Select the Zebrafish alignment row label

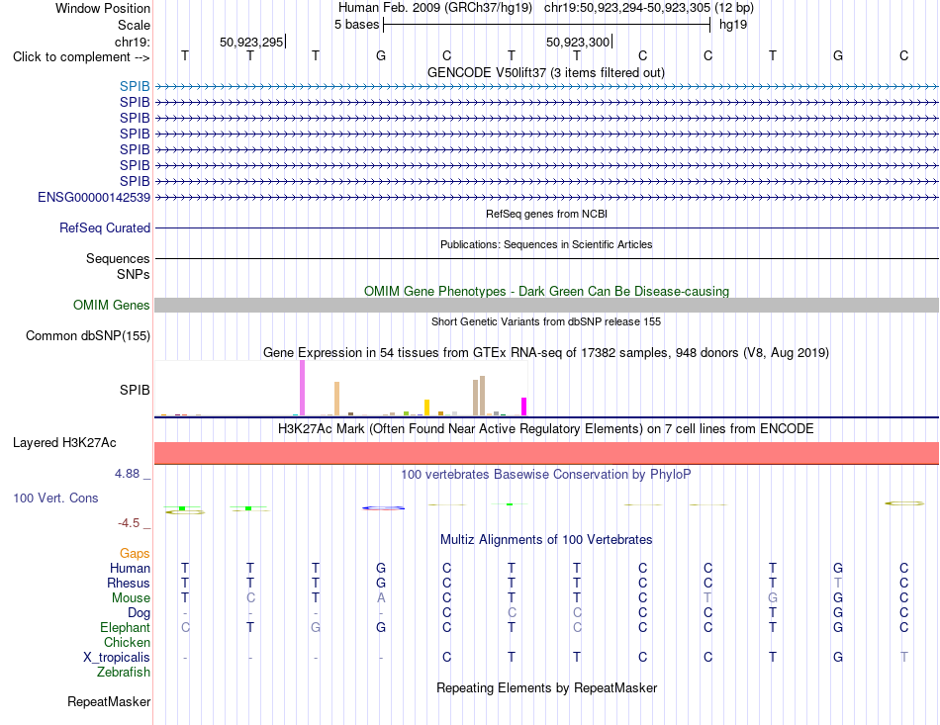(124, 673)
